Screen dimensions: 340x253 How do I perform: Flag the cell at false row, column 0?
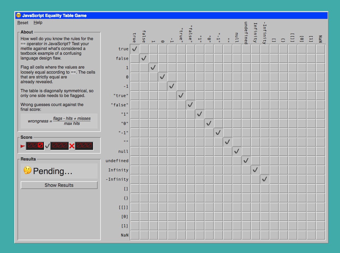pos(163,58)
